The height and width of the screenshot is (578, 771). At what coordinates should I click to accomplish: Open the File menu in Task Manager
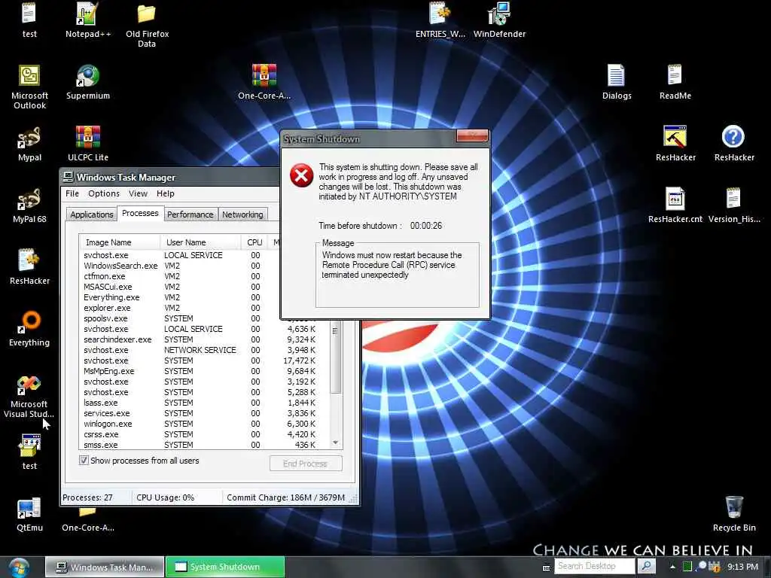(x=72, y=193)
